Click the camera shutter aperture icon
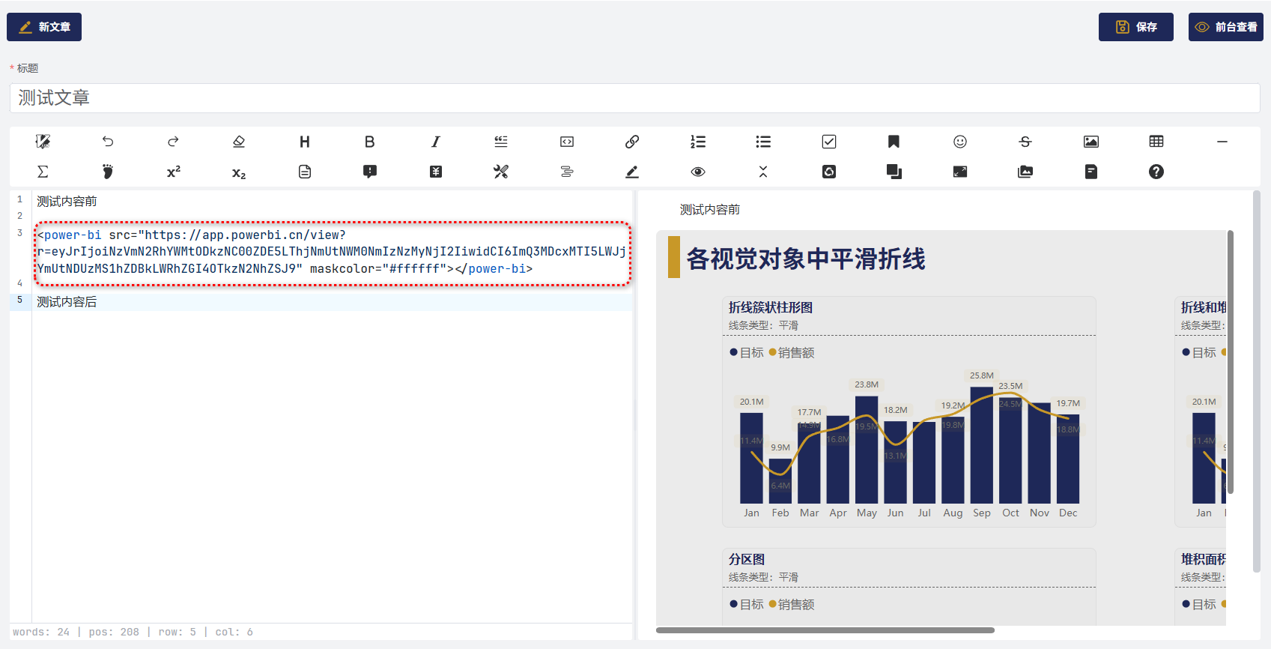Screen dimensions: 1271x649 click(829, 172)
